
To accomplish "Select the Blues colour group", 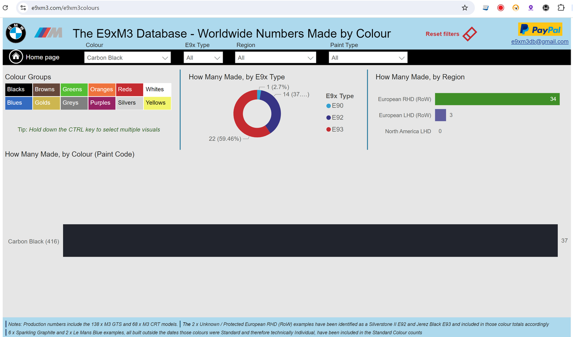I will (x=19, y=103).
